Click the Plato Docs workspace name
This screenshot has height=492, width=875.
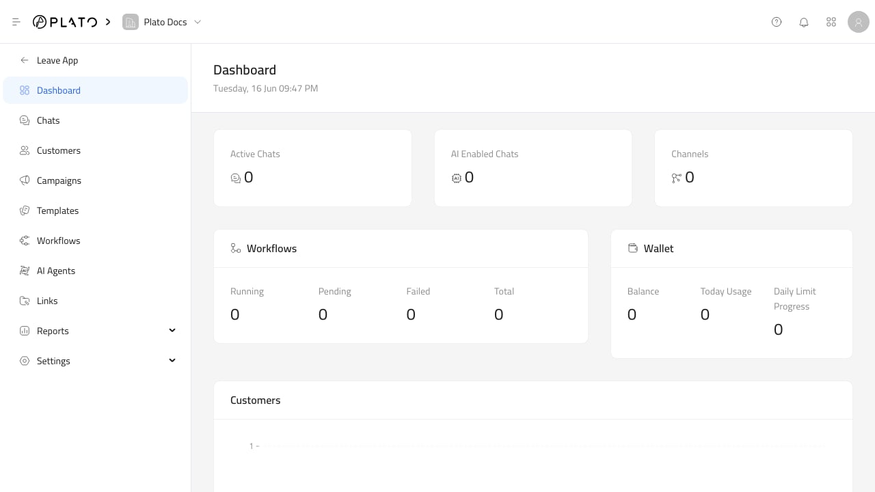coord(165,22)
